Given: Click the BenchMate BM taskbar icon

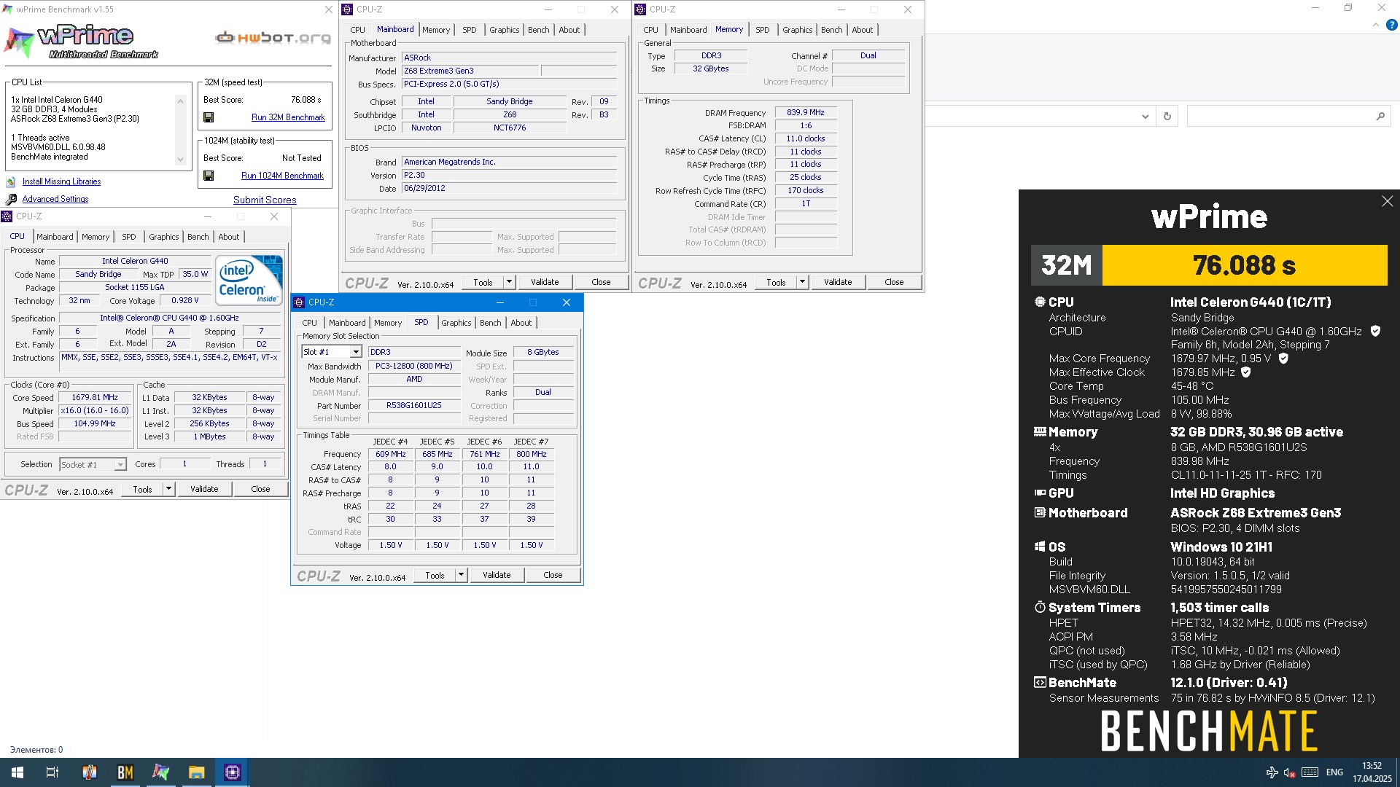Looking at the screenshot, I should [125, 772].
